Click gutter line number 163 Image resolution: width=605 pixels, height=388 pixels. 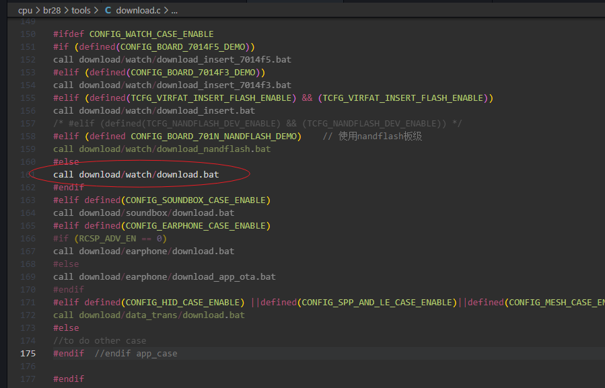click(28, 200)
